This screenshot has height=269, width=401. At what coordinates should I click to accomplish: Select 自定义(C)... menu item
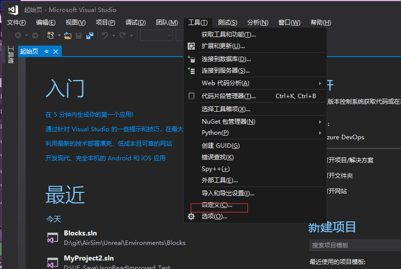point(255,205)
